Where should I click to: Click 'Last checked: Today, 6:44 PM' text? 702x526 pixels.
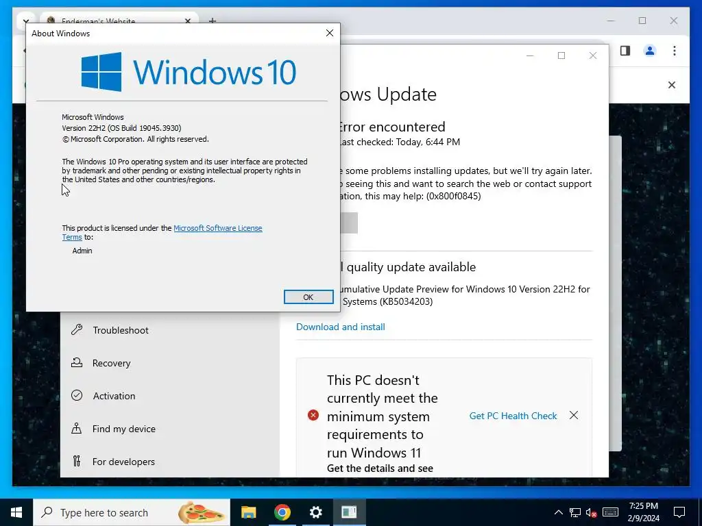[400, 142]
